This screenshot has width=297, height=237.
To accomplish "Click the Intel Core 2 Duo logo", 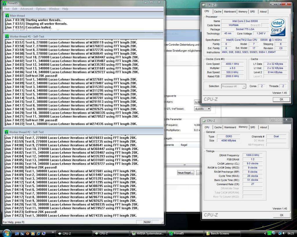I will [278, 27].
